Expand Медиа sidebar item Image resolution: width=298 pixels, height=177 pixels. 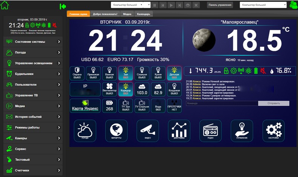[x=33, y=106]
